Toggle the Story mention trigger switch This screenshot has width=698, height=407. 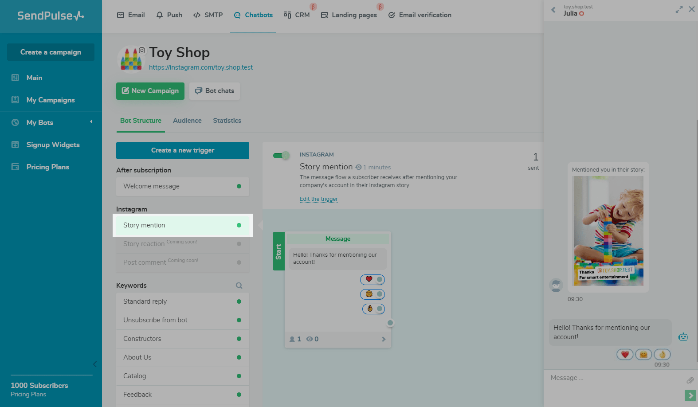281,155
